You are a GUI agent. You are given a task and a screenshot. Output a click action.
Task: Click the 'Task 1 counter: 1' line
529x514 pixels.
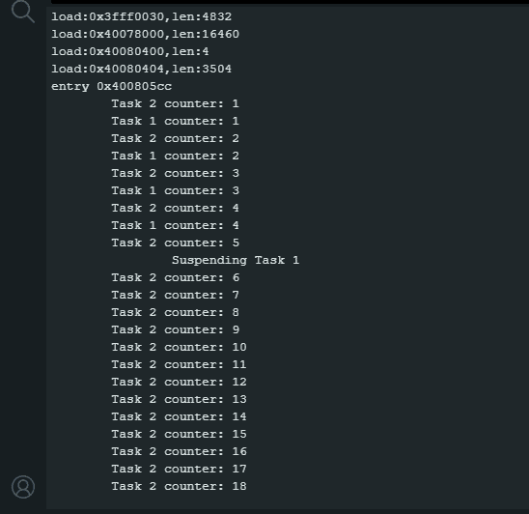click(x=176, y=121)
